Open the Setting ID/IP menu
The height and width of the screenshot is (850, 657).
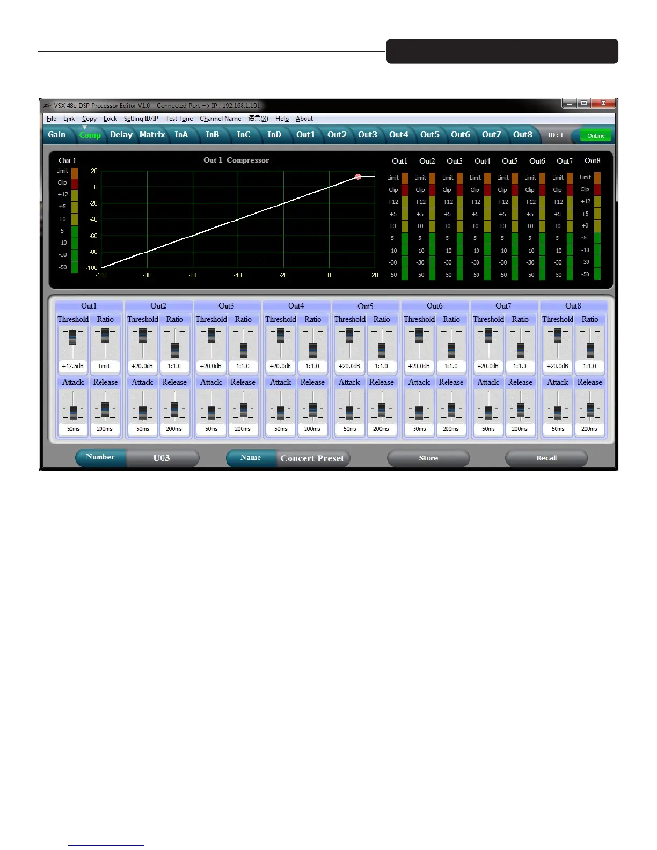coord(141,119)
